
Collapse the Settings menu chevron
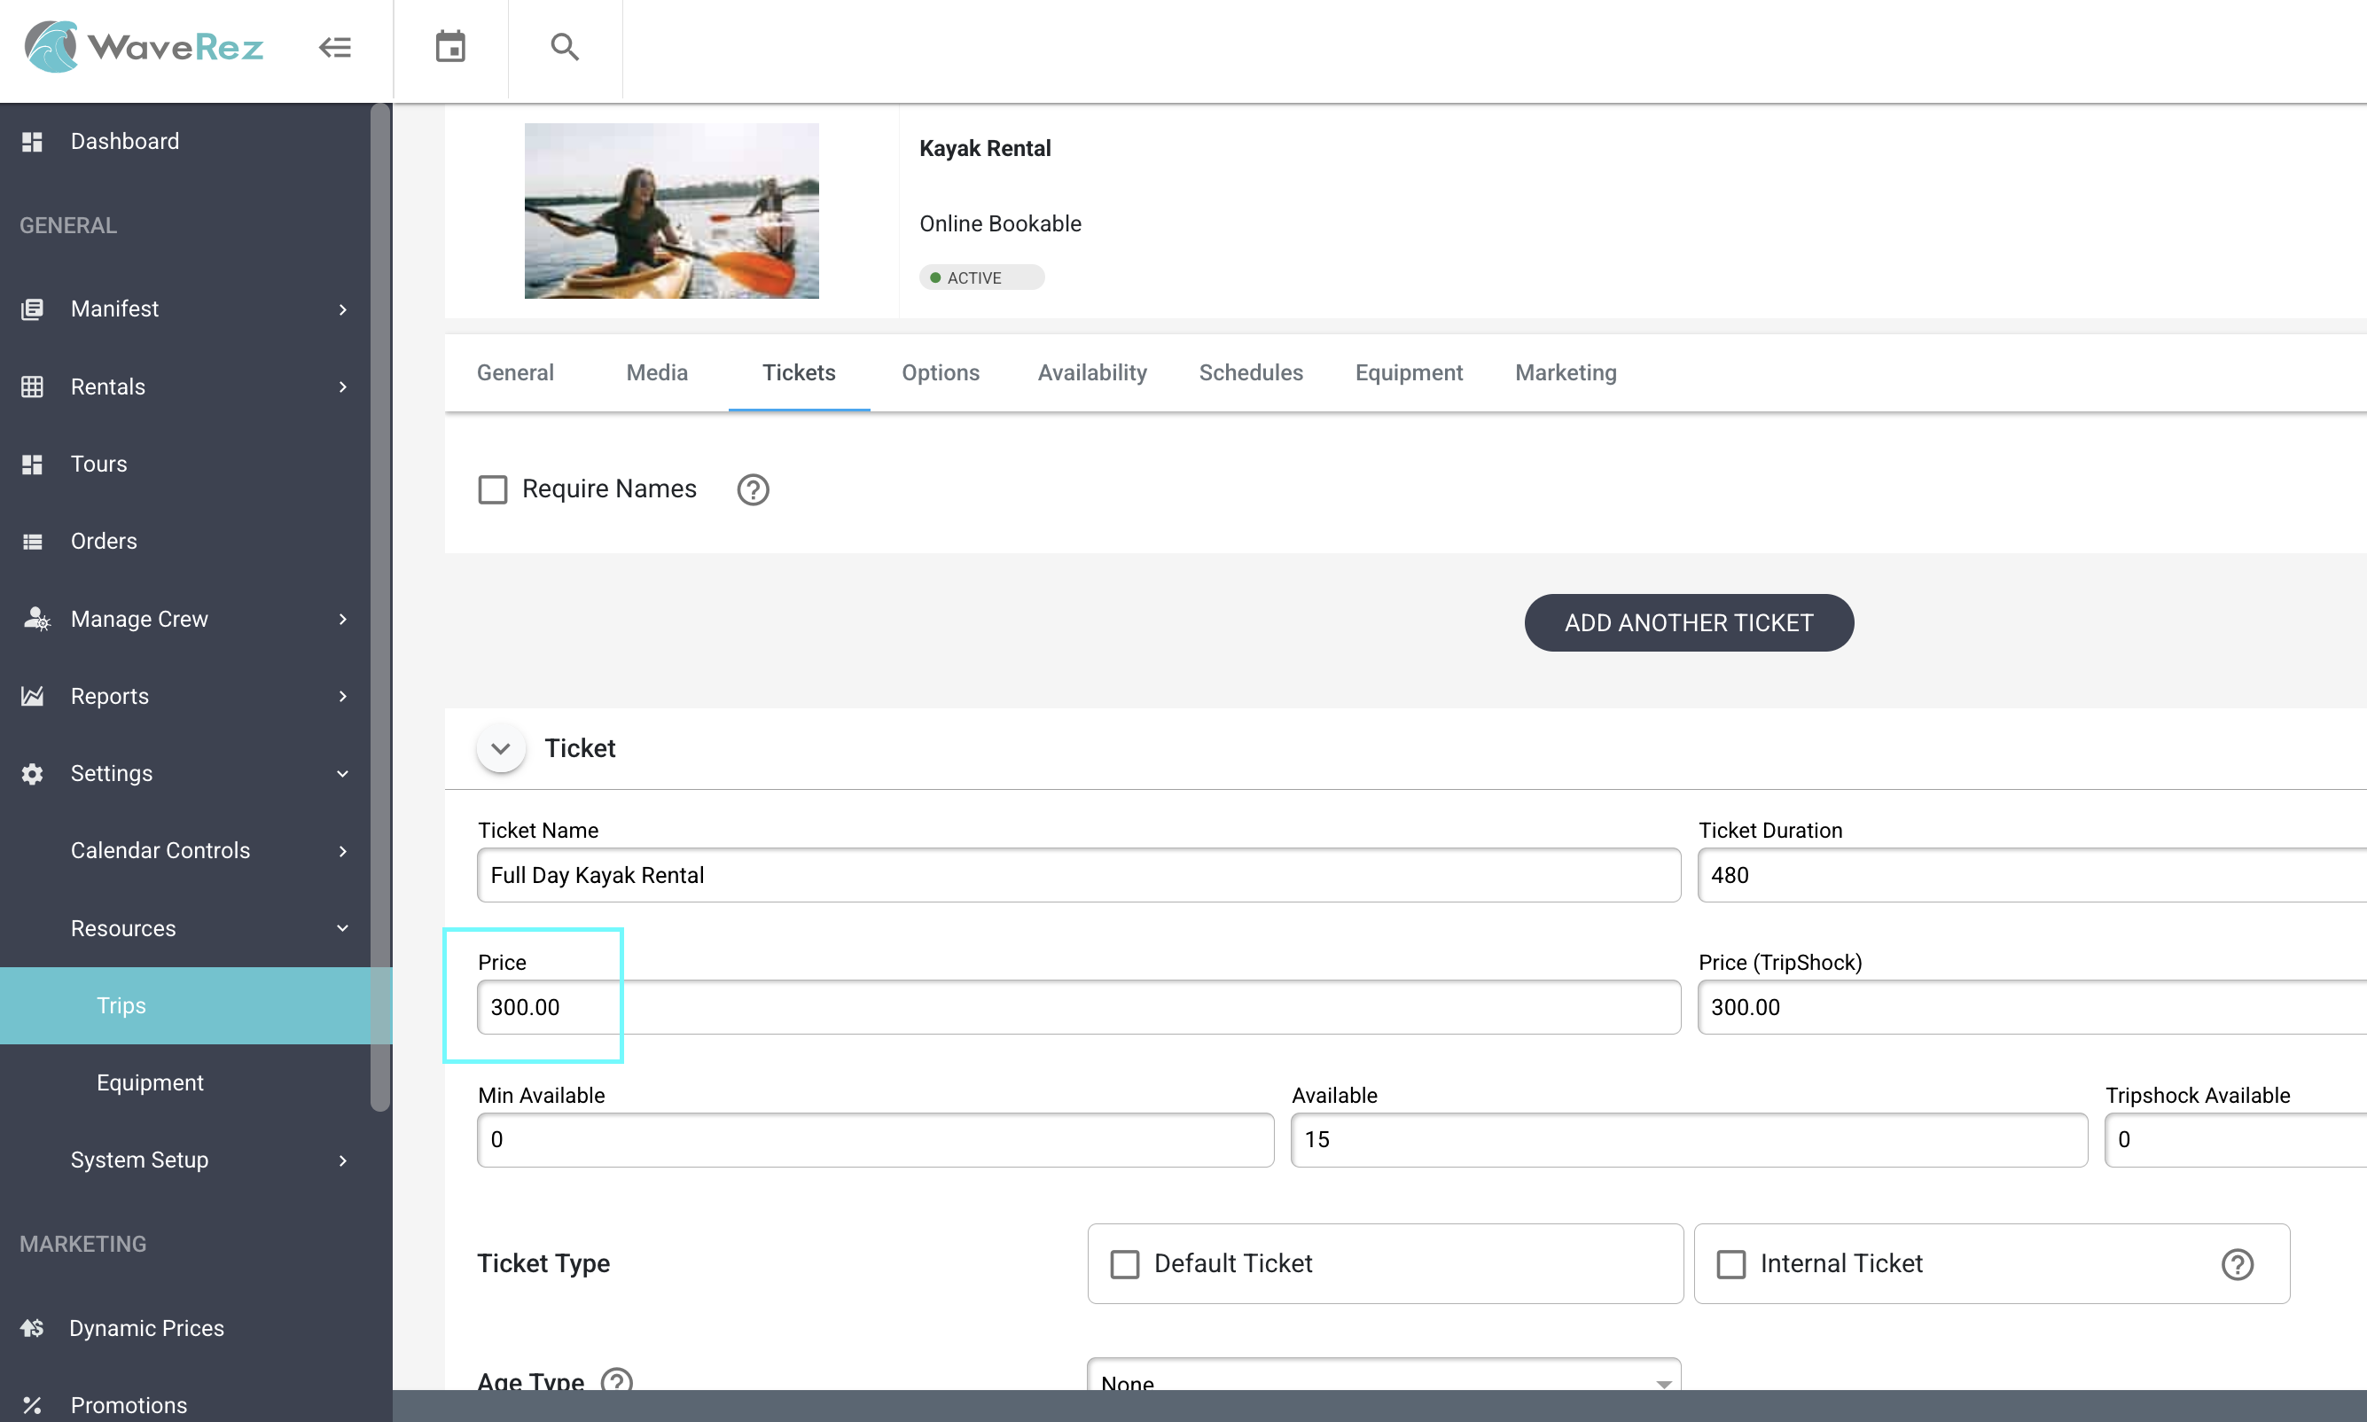pyautogui.click(x=343, y=773)
